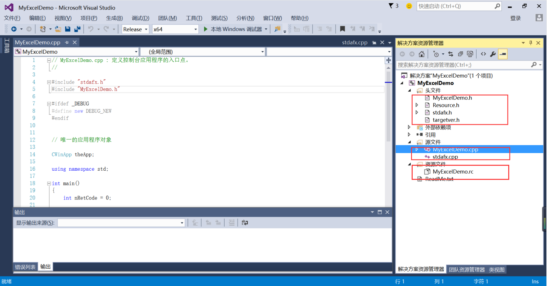The width and height of the screenshot is (547, 286).
Task: Select stdafx.cpp in the source files tree
Action: (x=445, y=157)
